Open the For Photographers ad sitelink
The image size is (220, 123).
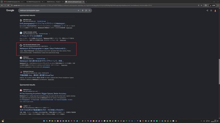25,100
